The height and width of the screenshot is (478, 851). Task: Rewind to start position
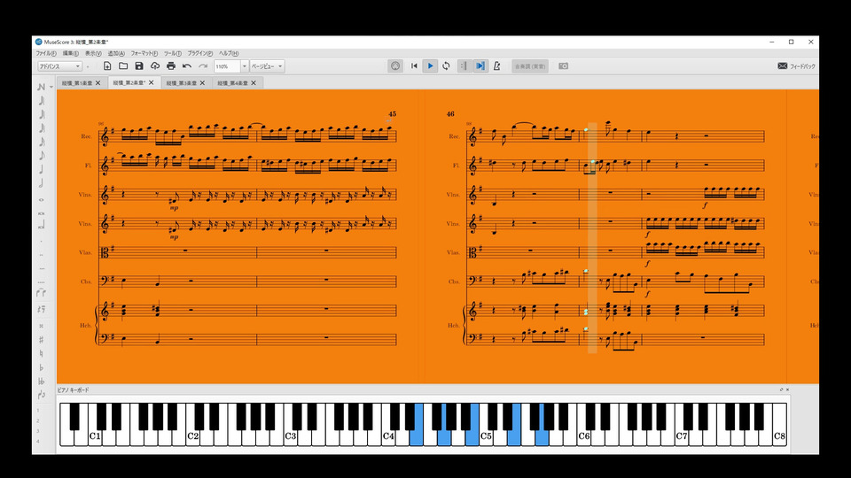tap(414, 66)
